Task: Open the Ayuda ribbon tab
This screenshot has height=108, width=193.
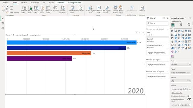Action: pos(51,3)
